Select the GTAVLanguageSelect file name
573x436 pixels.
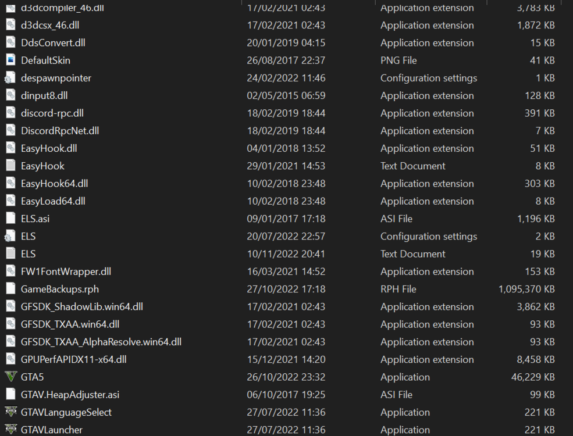(66, 412)
